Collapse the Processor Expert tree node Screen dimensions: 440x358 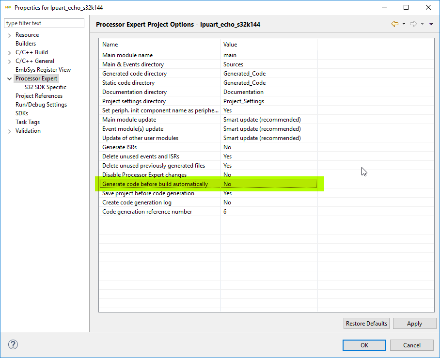(x=10, y=78)
